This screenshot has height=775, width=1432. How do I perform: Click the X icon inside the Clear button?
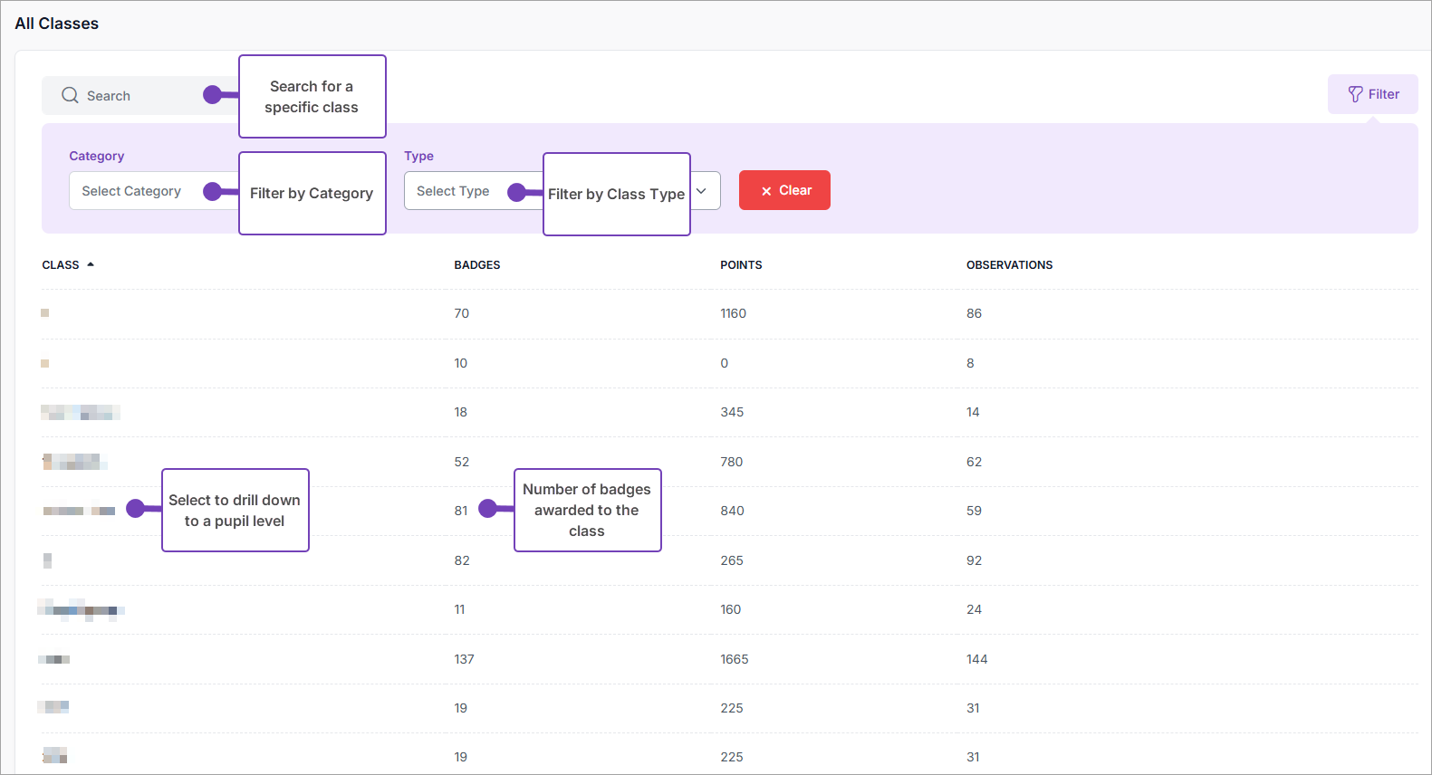click(x=766, y=191)
